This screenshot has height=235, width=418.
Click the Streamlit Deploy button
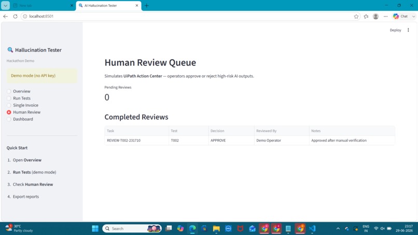(395, 30)
